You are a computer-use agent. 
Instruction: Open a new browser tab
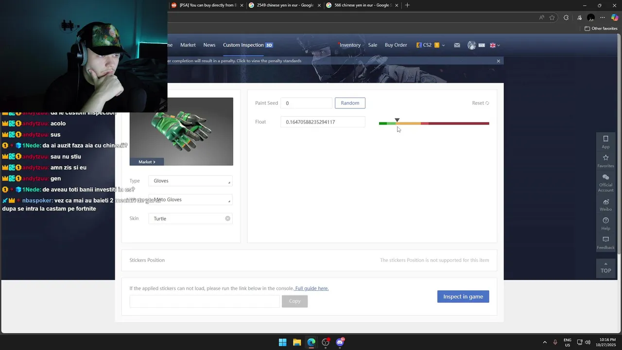pos(407,5)
